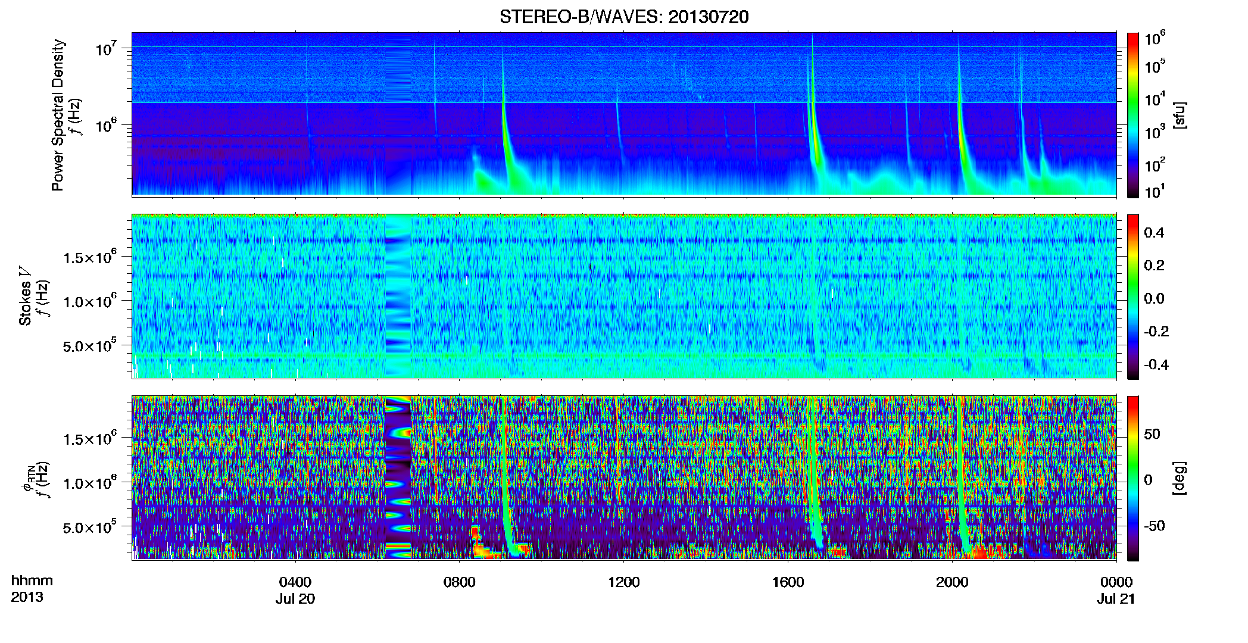Select the "2000" time axis label

coord(952,582)
